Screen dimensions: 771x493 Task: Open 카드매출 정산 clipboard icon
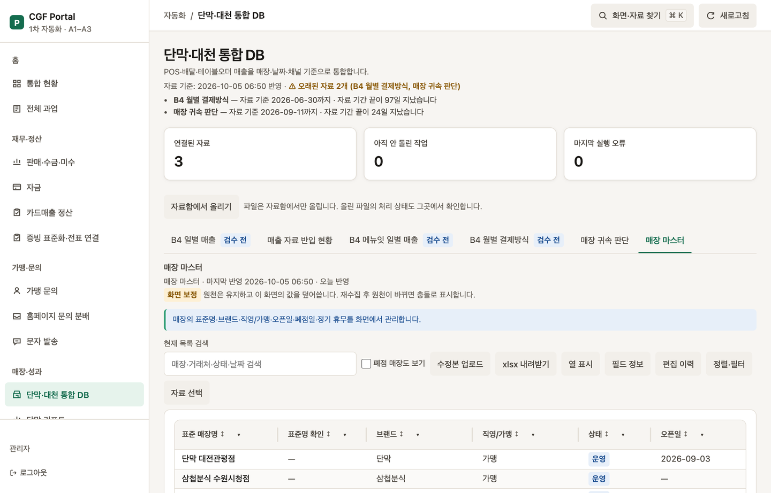pos(17,212)
